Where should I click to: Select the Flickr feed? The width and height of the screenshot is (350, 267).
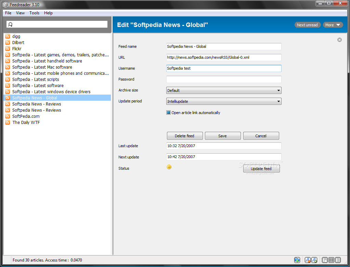pyautogui.click(x=57, y=48)
